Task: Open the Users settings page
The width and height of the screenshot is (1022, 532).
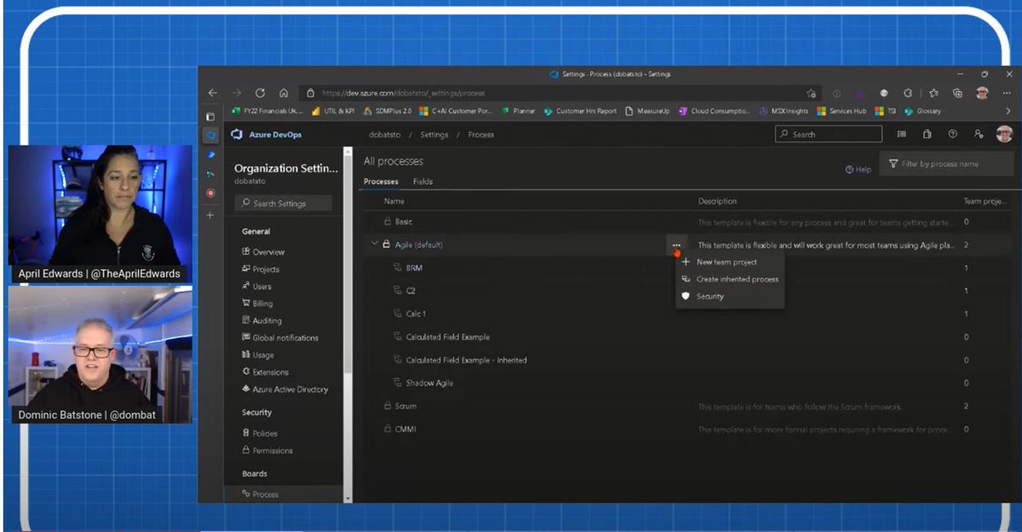Action: coord(256,286)
